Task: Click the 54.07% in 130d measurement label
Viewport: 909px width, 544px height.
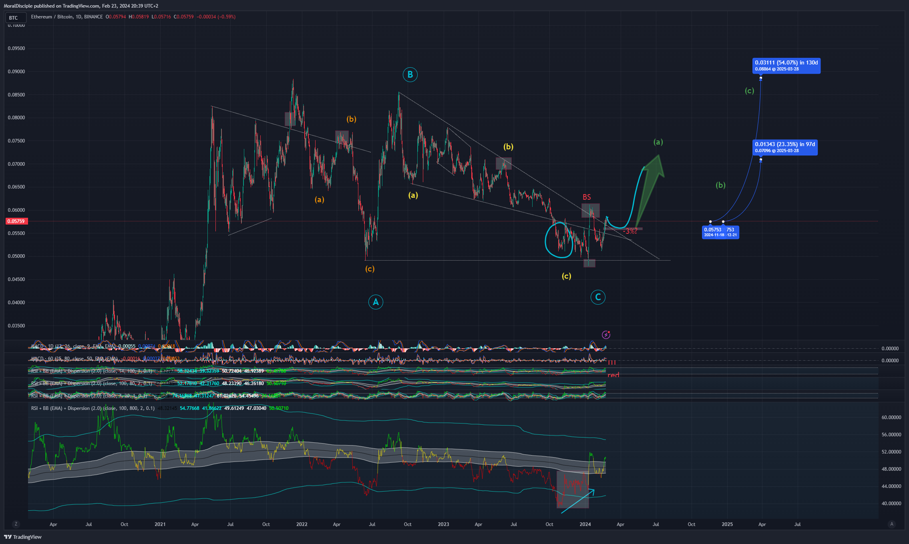Action: click(786, 66)
